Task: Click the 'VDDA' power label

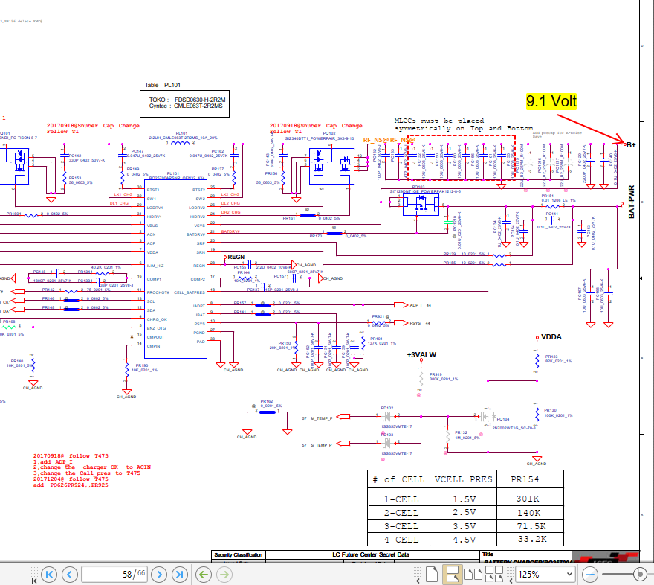Action: pyautogui.click(x=551, y=337)
